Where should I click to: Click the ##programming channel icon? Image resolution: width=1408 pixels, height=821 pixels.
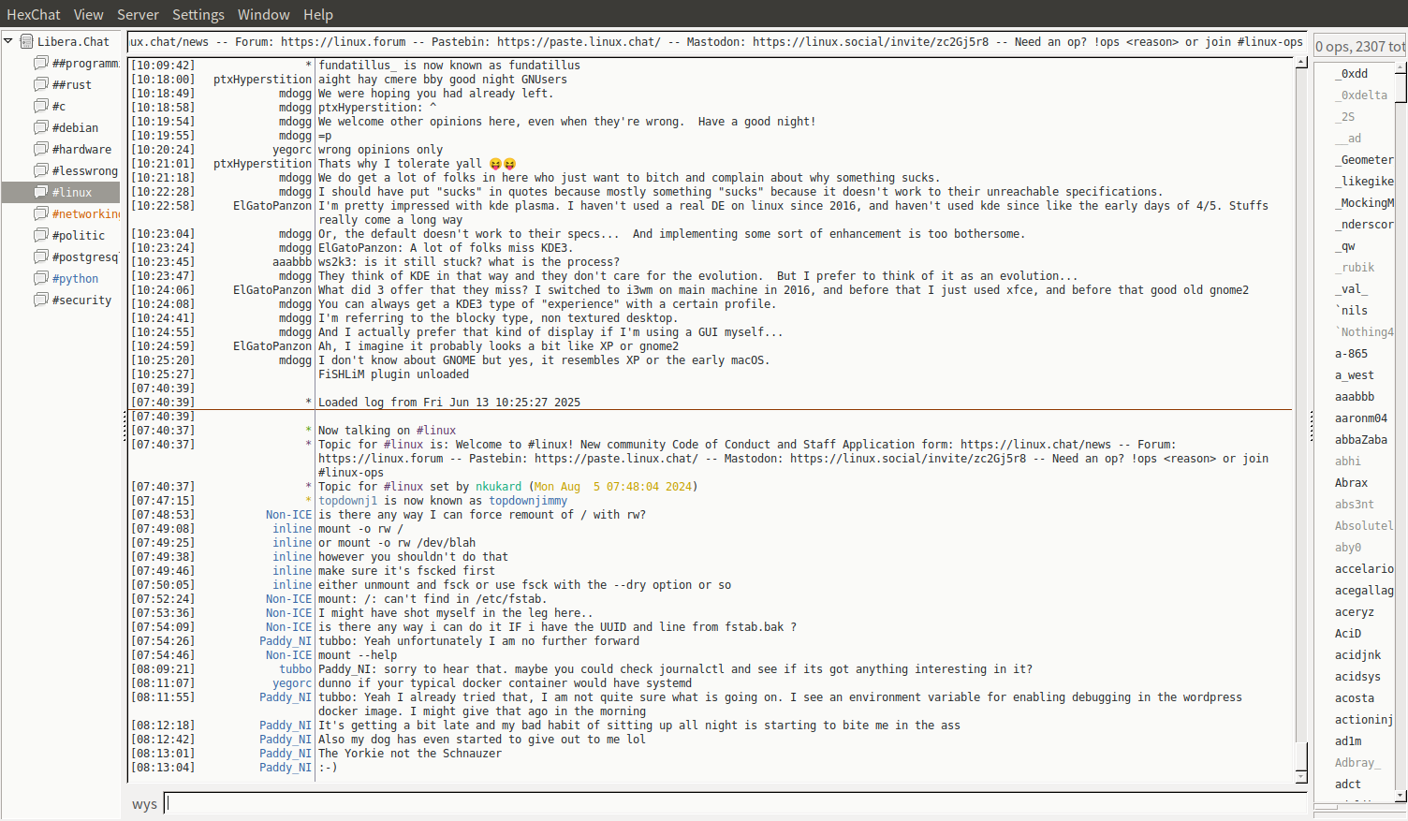(41, 63)
